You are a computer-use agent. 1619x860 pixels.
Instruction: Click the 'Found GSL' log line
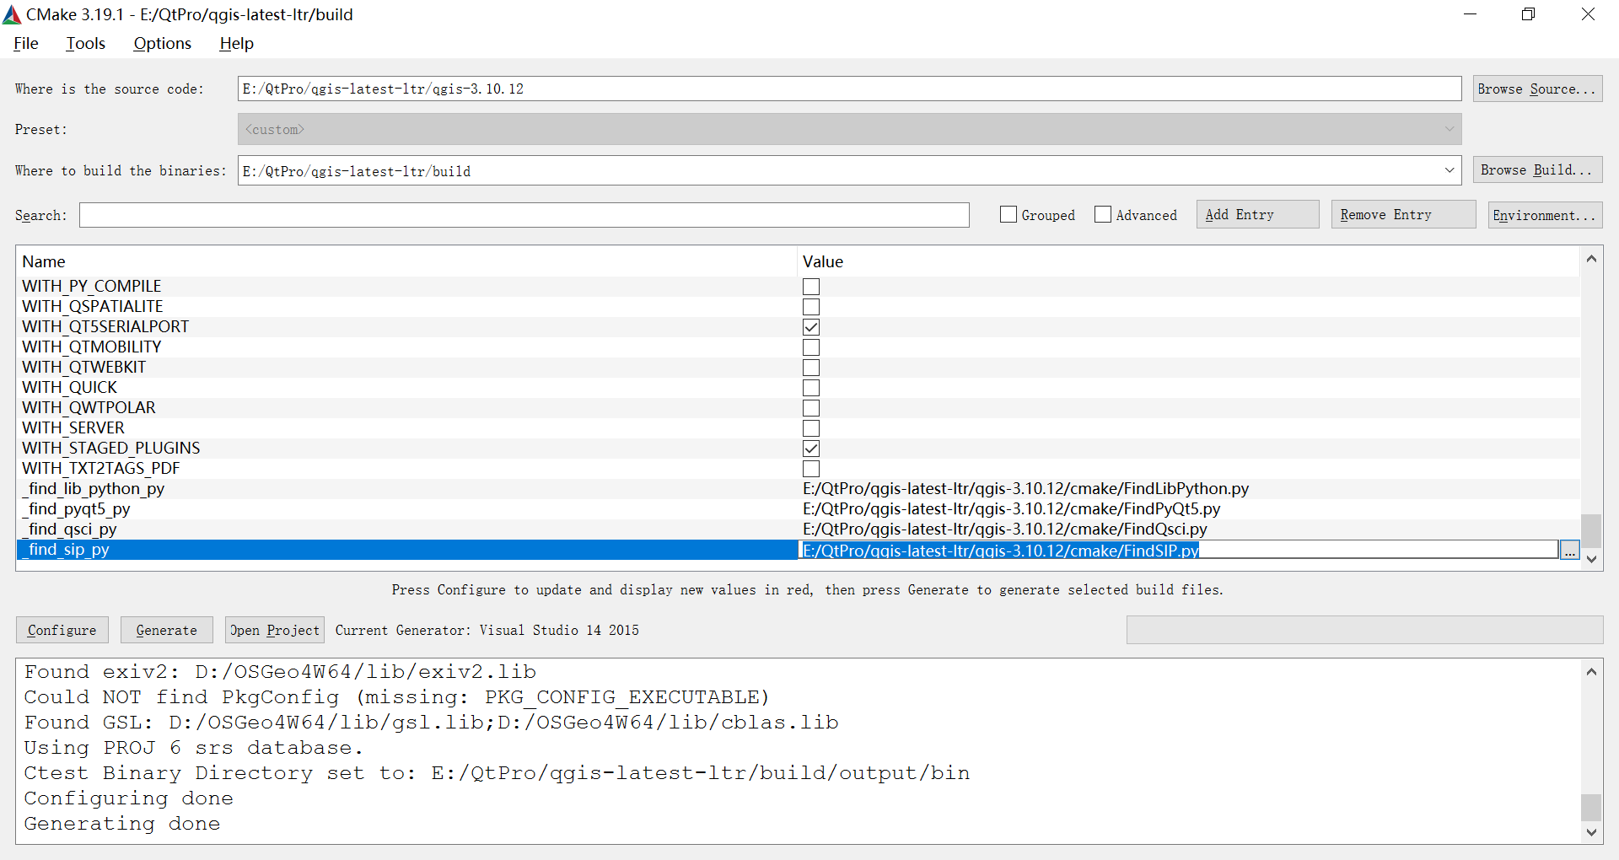tap(431, 723)
